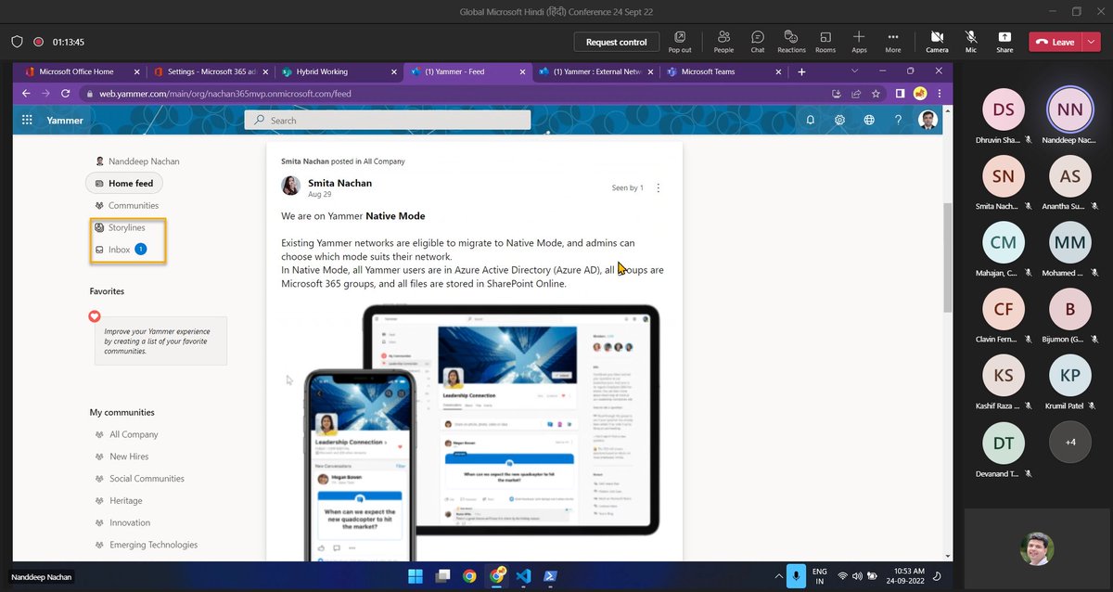Open the Teams Pop out option
Screen dimensions: 1113x592
(680, 41)
